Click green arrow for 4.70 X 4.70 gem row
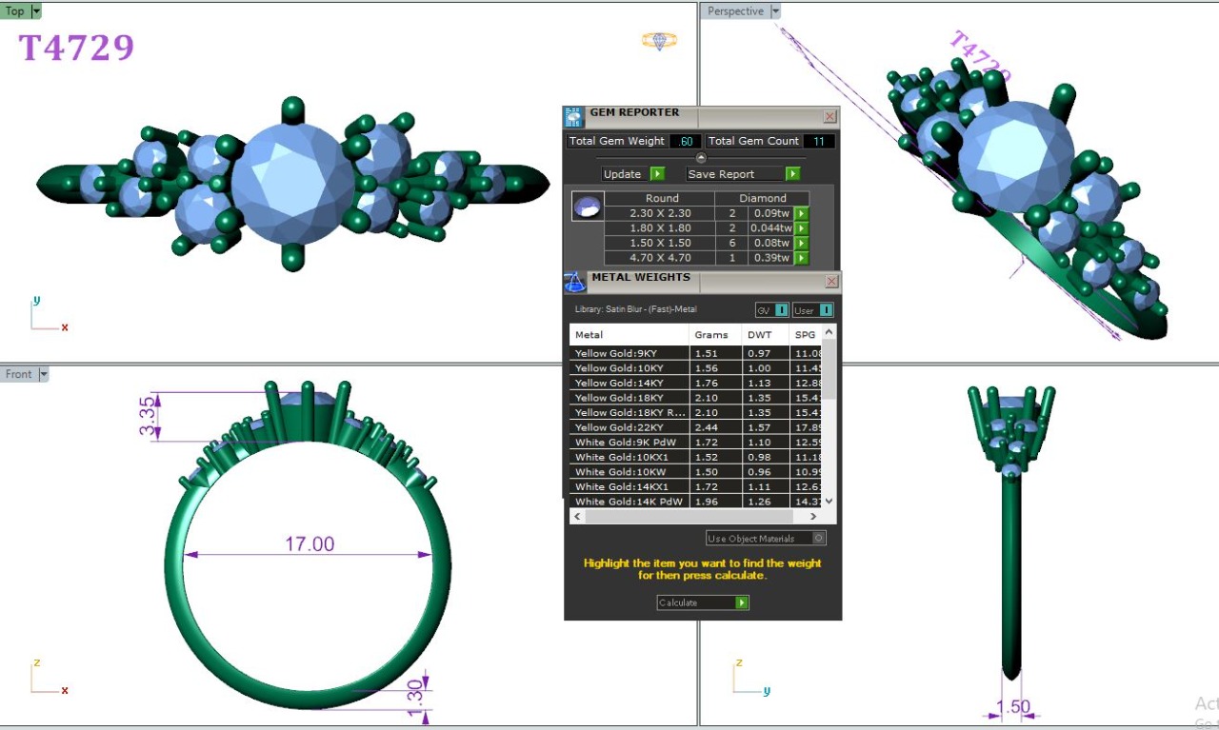 tap(802, 258)
